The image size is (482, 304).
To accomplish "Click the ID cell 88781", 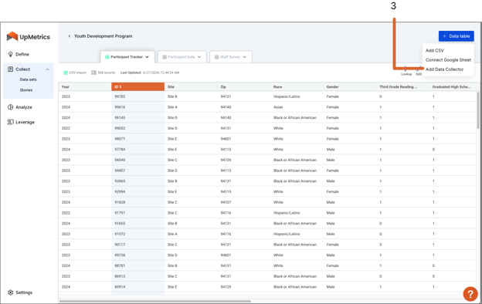I will pyautogui.click(x=137, y=266).
